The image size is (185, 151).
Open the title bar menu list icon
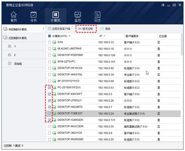coord(163,5)
